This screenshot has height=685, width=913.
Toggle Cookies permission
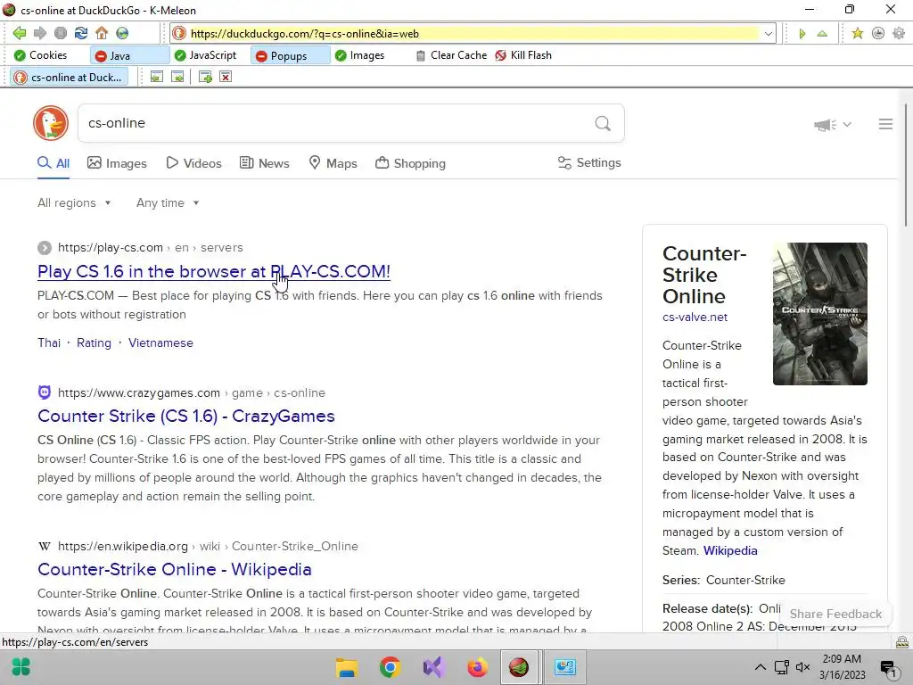pos(41,55)
